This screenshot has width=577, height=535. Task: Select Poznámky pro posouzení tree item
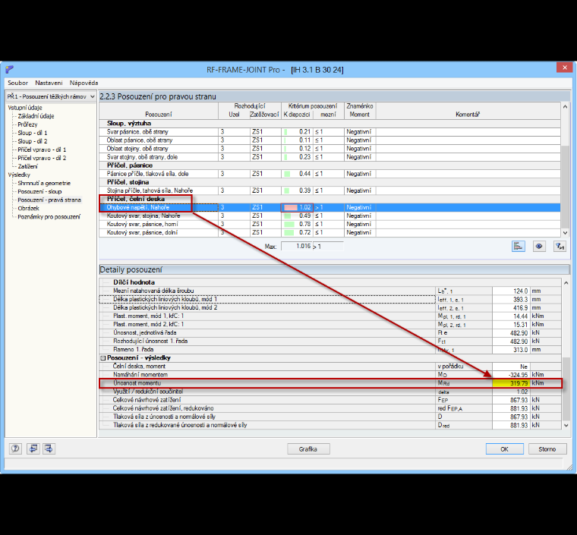(49, 217)
